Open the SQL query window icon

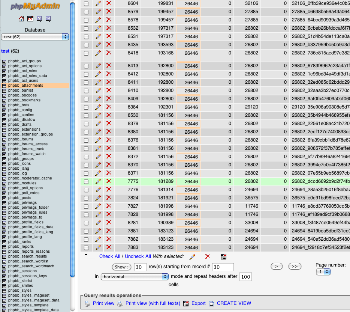point(30,19)
